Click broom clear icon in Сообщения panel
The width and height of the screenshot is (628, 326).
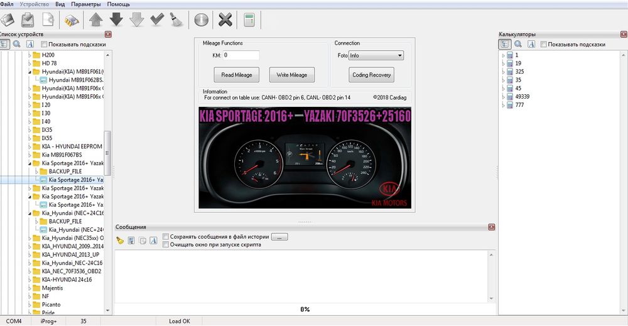pyautogui.click(x=120, y=241)
